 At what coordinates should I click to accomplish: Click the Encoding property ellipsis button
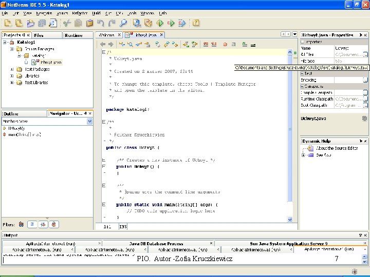point(365,80)
